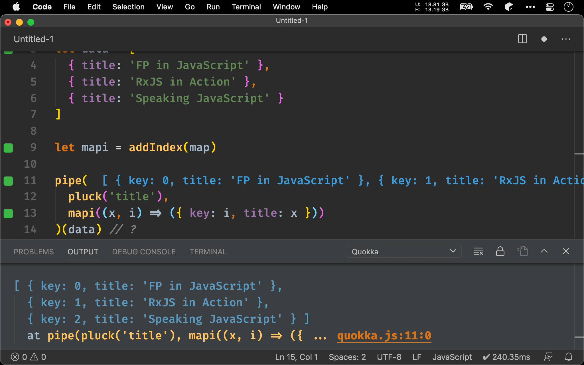Open editor More Actions ellipsis menu
Screen dimensions: 584x365
pyautogui.click(x=566, y=39)
